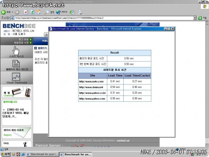Screen dimensions: 209x157
Task: Click the BENCHBEE logo
Action: [x=19, y=26]
